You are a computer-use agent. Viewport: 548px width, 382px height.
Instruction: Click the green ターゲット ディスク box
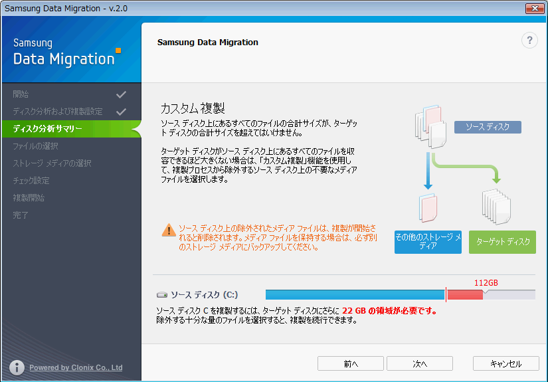click(502, 242)
